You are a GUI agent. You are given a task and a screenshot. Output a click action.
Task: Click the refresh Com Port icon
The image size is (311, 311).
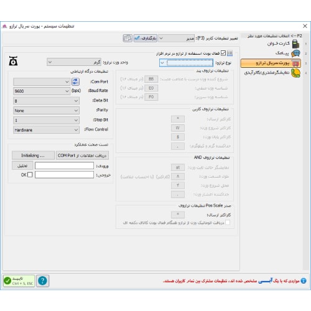click(75, 81)
